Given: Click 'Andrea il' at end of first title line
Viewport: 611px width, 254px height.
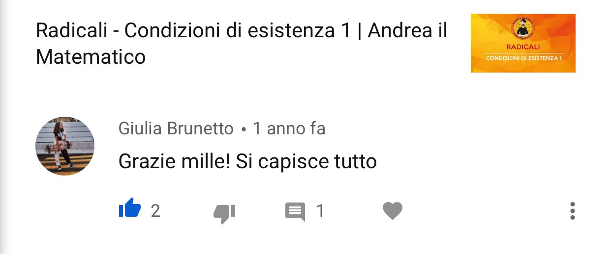Looking at the screenshot, I should click(408, 31).
